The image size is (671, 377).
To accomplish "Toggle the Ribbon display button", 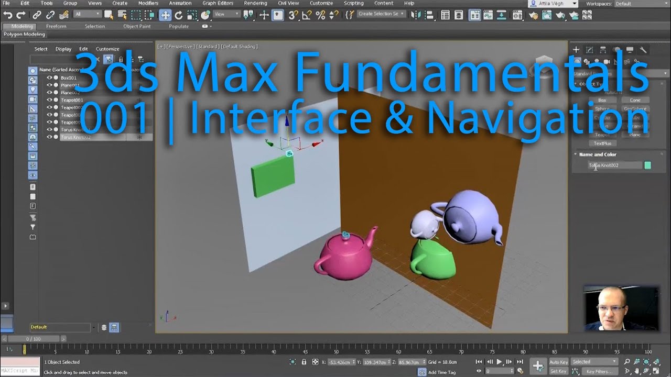I will pyautogui.click(x=475, y=15).
